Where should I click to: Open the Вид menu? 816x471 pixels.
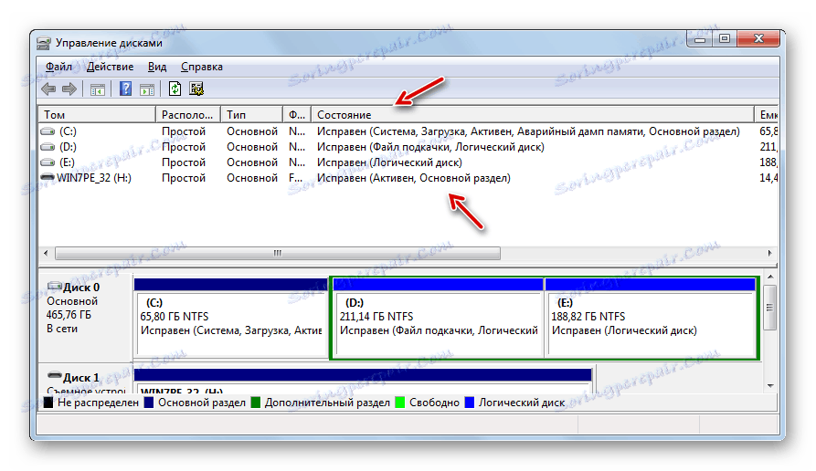tap(156, 67)
